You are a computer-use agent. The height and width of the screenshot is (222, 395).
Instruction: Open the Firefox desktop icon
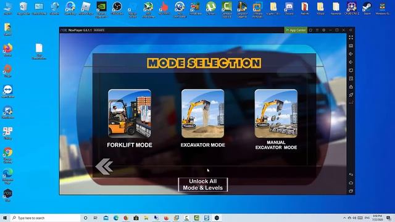7,50
